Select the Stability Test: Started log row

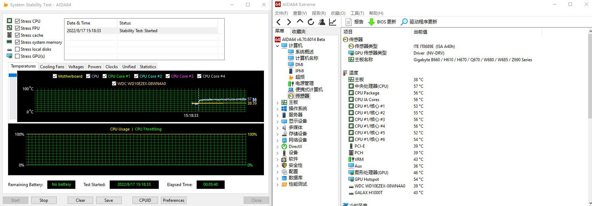(x=141, y=31)
